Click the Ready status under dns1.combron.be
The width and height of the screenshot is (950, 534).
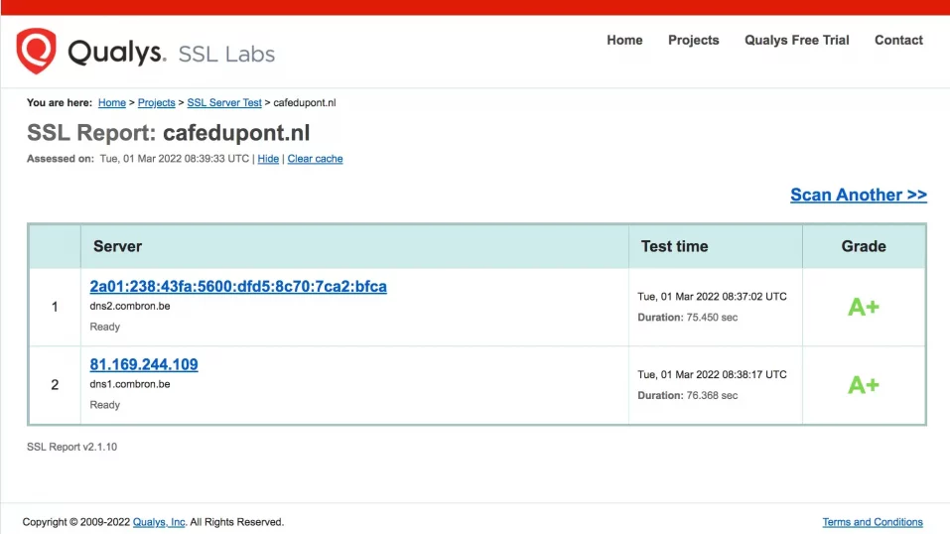[105, 405]
